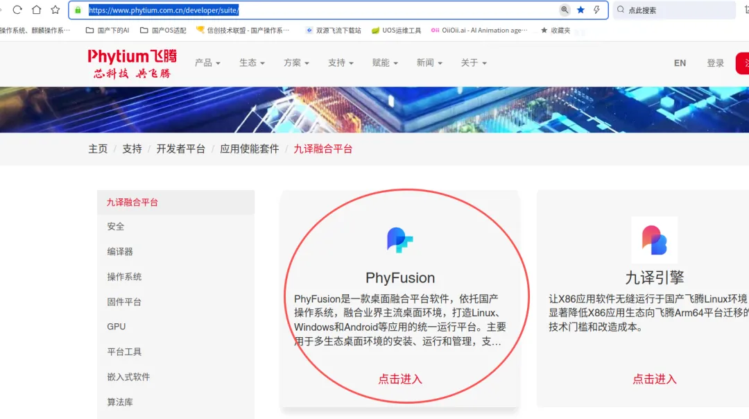Image resolution: width=749 pixels, height=419 pixels.
Task: Go to browser home page icon
Action: pyautogui.click(x=36, y=10)
